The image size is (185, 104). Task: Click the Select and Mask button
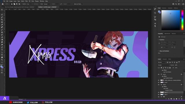pos(77,4)
